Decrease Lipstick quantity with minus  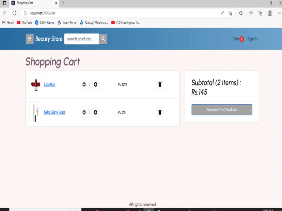point(84,84)
